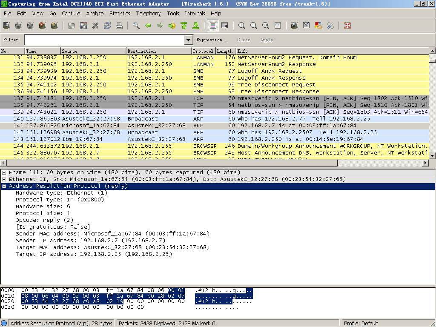The image size is (436, 327).
Task: Sort by the Protocol column header
Action: click(x=203, y=51)
